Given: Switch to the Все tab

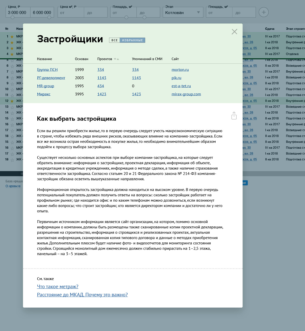Looking at the screenshot, I should point(114,40).
